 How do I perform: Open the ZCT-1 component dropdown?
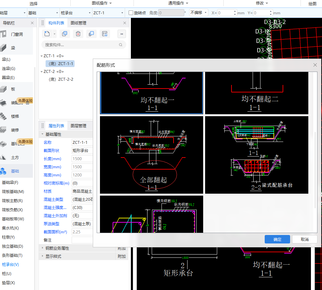point(108,13)
